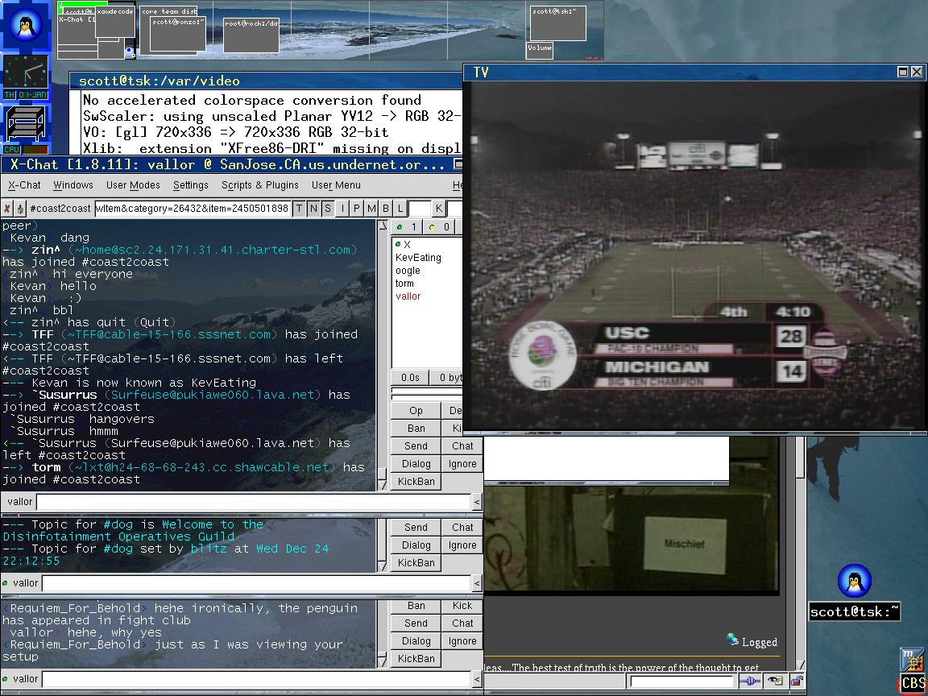Click the bottom chat message input box

(257, 679)
